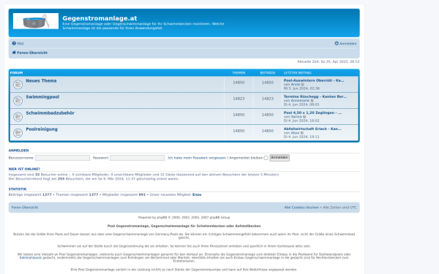Screen dimensions: 439x274
Task: Focus the Passwort input field
Action: [138, 158]
